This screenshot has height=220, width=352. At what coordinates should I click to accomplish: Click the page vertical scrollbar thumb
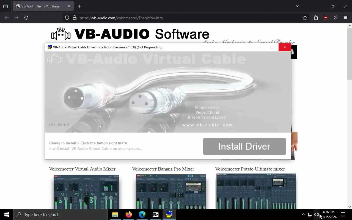click(x=350, y=53)
